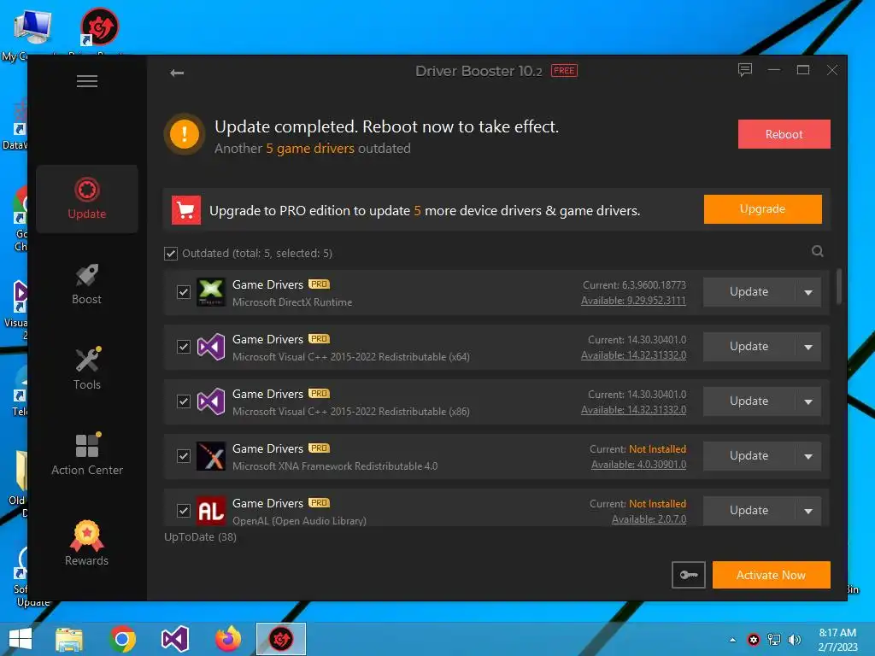Image resolution: width=875 pixels, height=656 pixels.
Task: Show hidden tray icons arrow
Action: pos(732,640)
